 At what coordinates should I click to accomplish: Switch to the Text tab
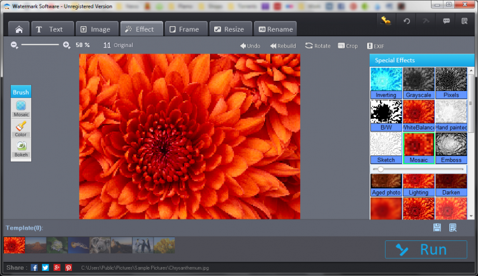pyautogui.click(x=49, y=29)
